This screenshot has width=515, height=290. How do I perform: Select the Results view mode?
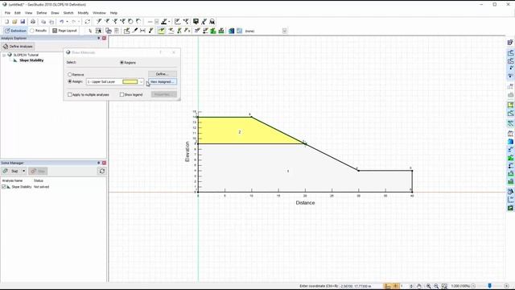pos(38,31)
